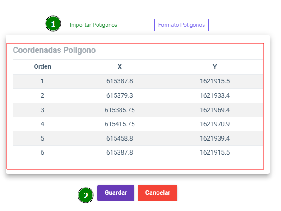The width and height of the screenshot is (281, 211).
Task: Click the green step 1 marker
Action: [53, 23]
